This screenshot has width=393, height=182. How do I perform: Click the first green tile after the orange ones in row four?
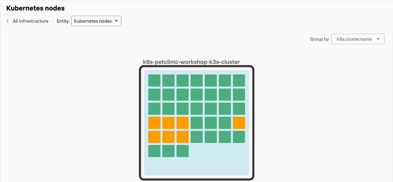pos(196,123)
